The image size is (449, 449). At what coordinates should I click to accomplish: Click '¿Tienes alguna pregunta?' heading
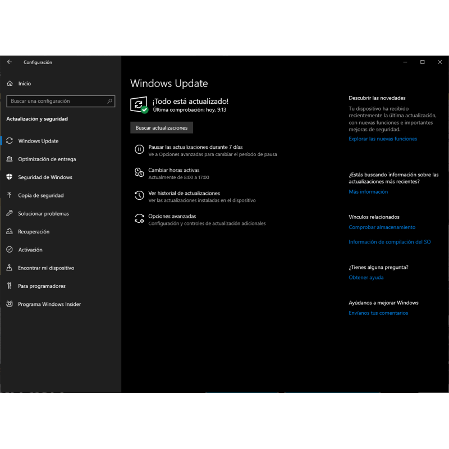[x=378, y=267]
